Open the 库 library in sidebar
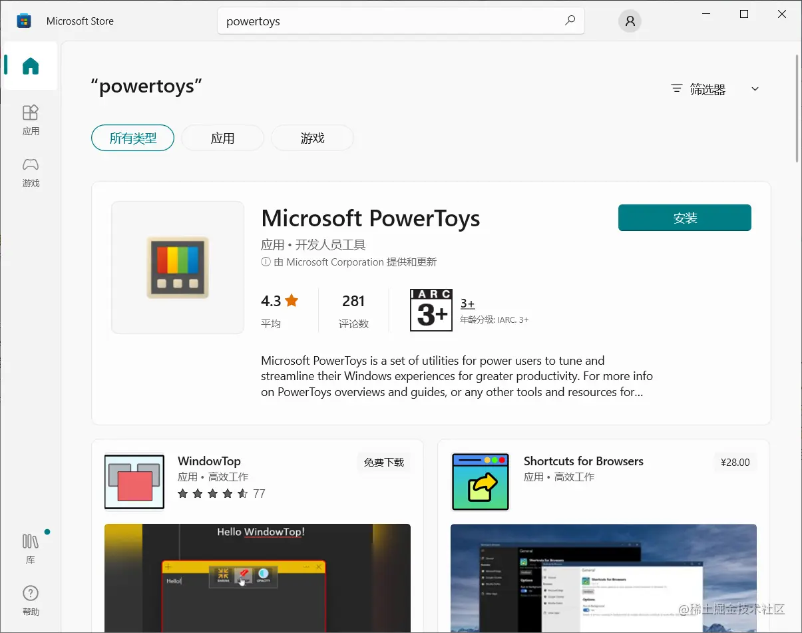 coord(31,548)
